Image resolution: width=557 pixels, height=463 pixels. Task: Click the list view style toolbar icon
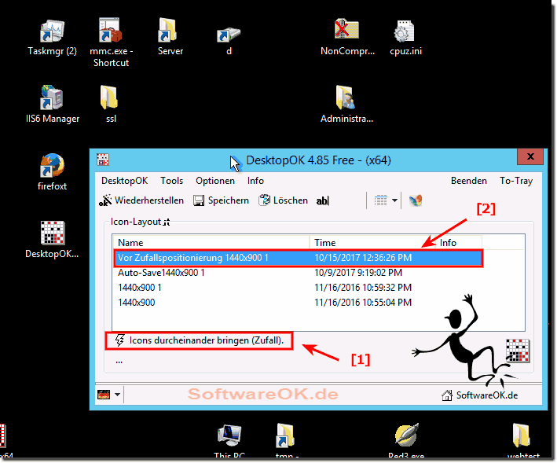[x=381, y=200]
